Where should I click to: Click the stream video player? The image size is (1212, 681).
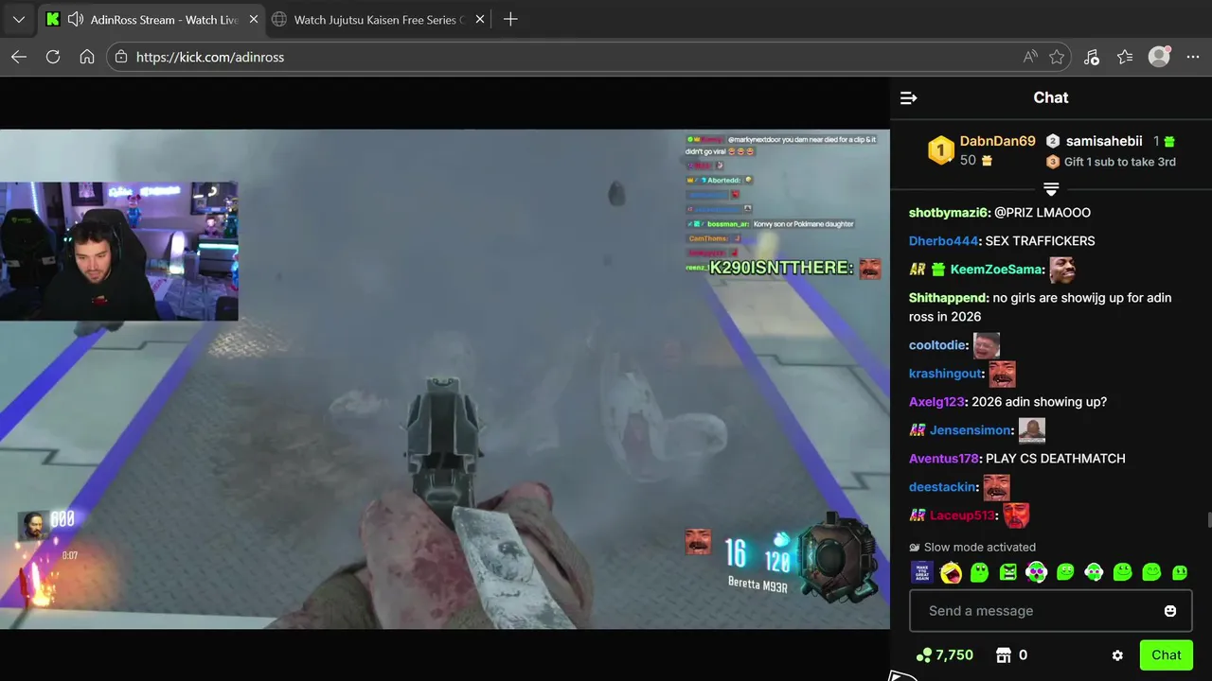[445, 378]
